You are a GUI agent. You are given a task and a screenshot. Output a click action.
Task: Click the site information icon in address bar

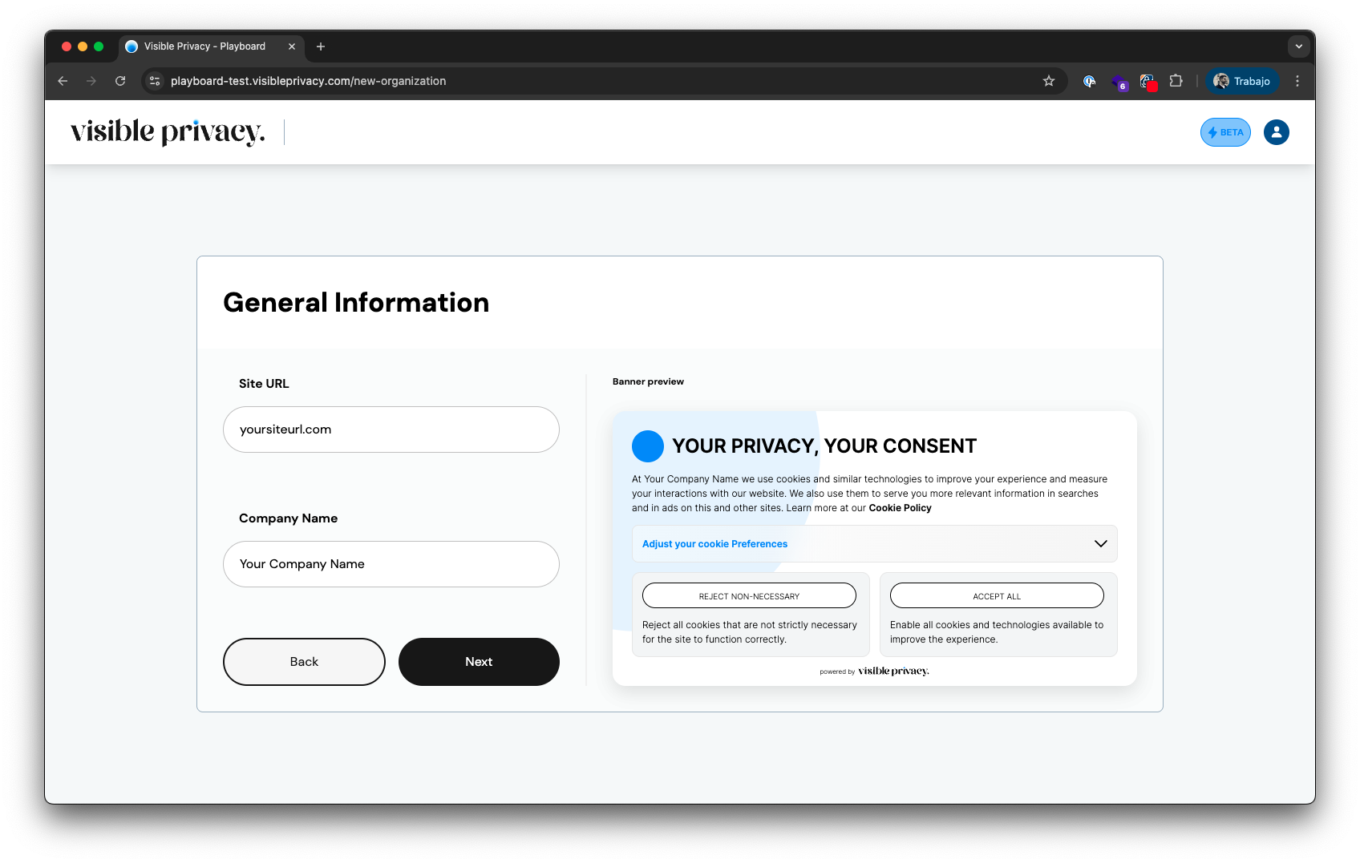(153, 81)
